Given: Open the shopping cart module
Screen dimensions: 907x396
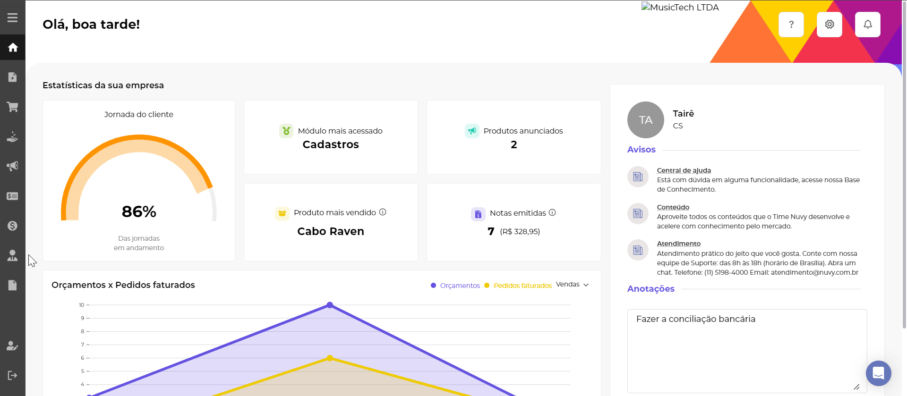Looking at the screenshot, I should tap(13, 107).
